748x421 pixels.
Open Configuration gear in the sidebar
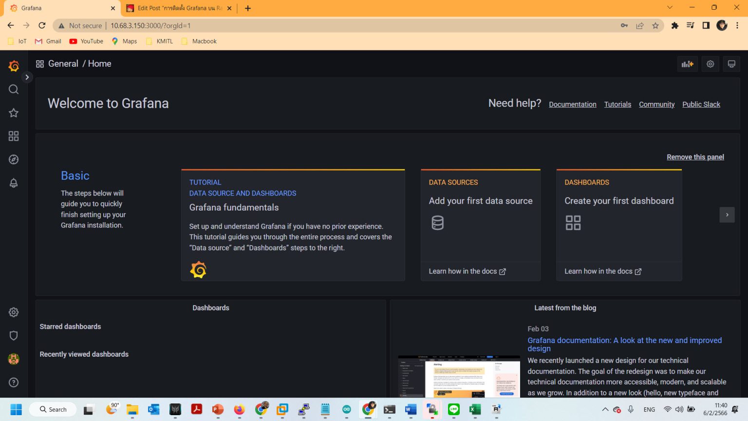click(x=13, y=312)
